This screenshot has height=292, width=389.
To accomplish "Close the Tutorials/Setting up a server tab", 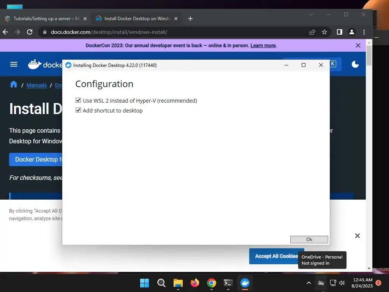I will point(85,19).
